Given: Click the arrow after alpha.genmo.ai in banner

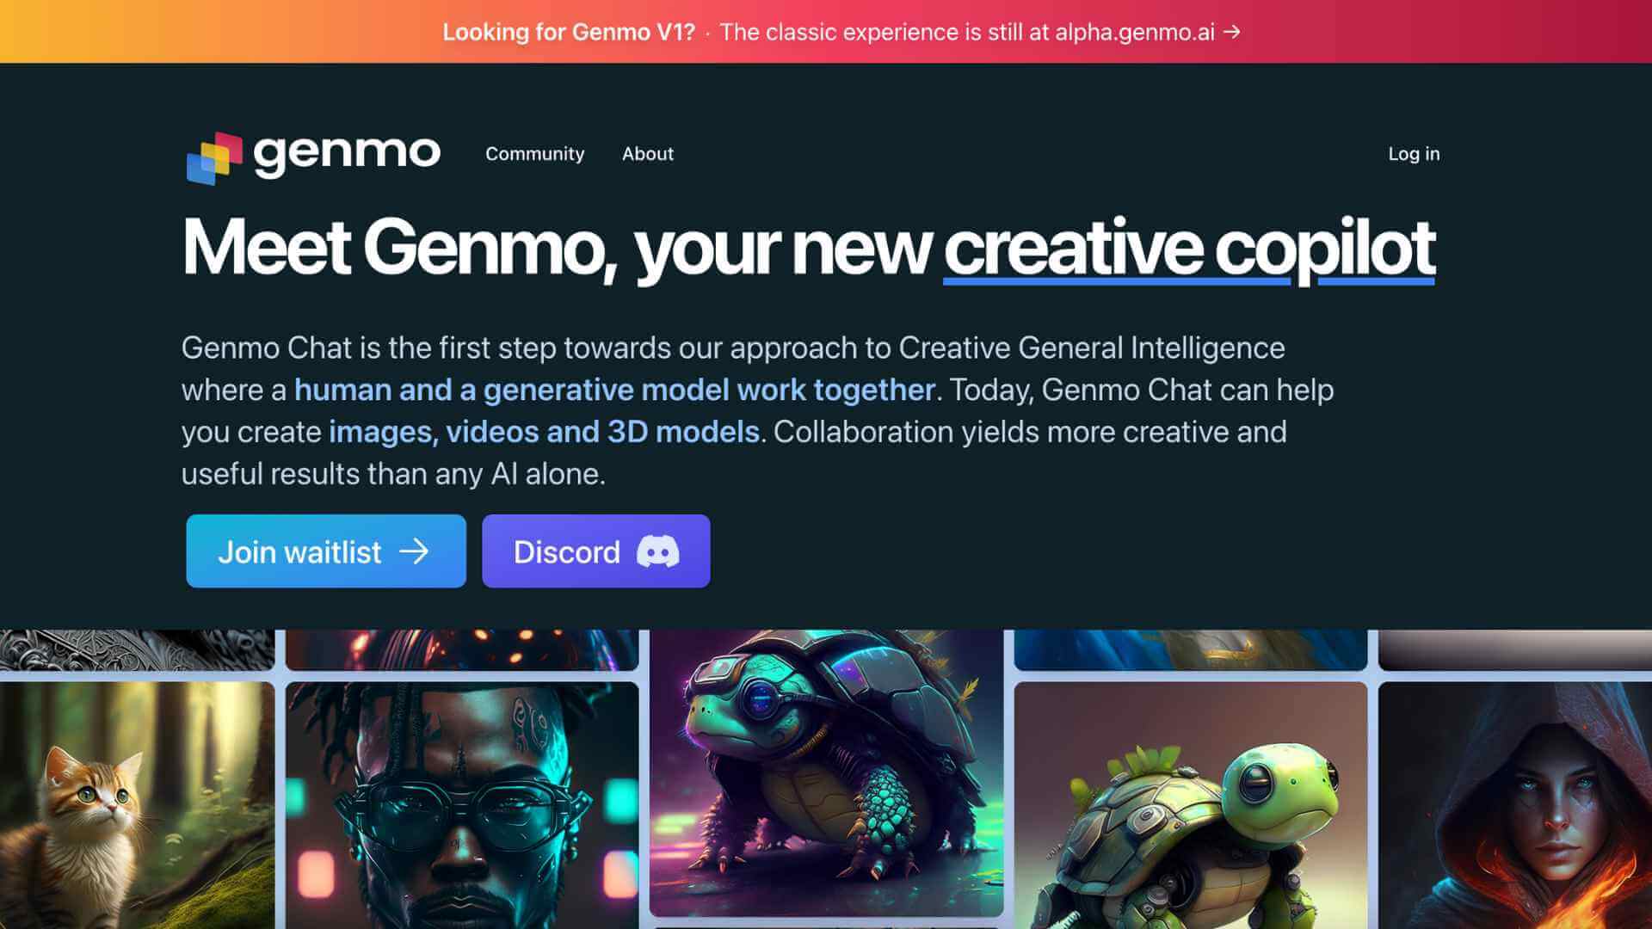Looking at the screenshot, I should [x=1232, y=32].
